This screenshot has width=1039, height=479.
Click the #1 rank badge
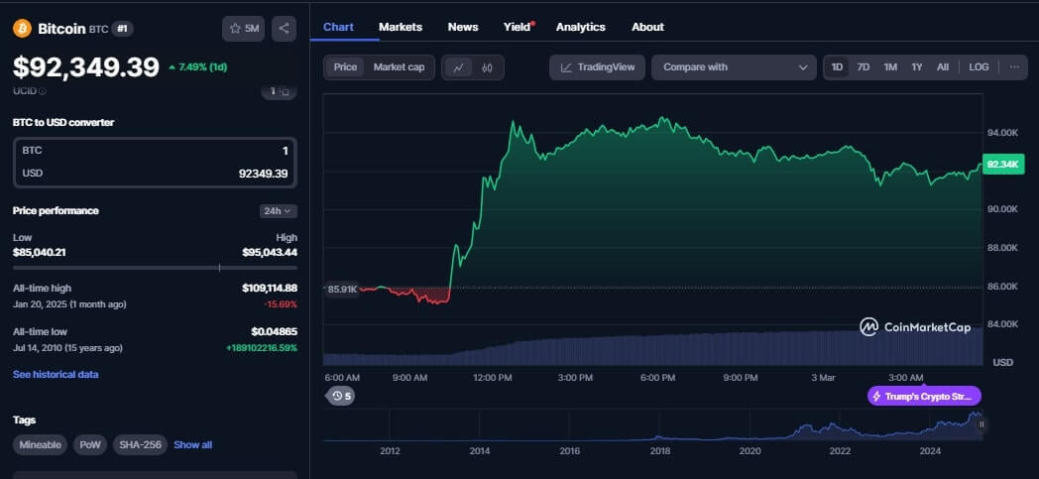point(123,29)
